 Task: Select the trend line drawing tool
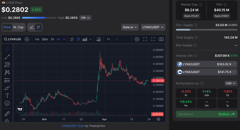click(x=7, y=57)
